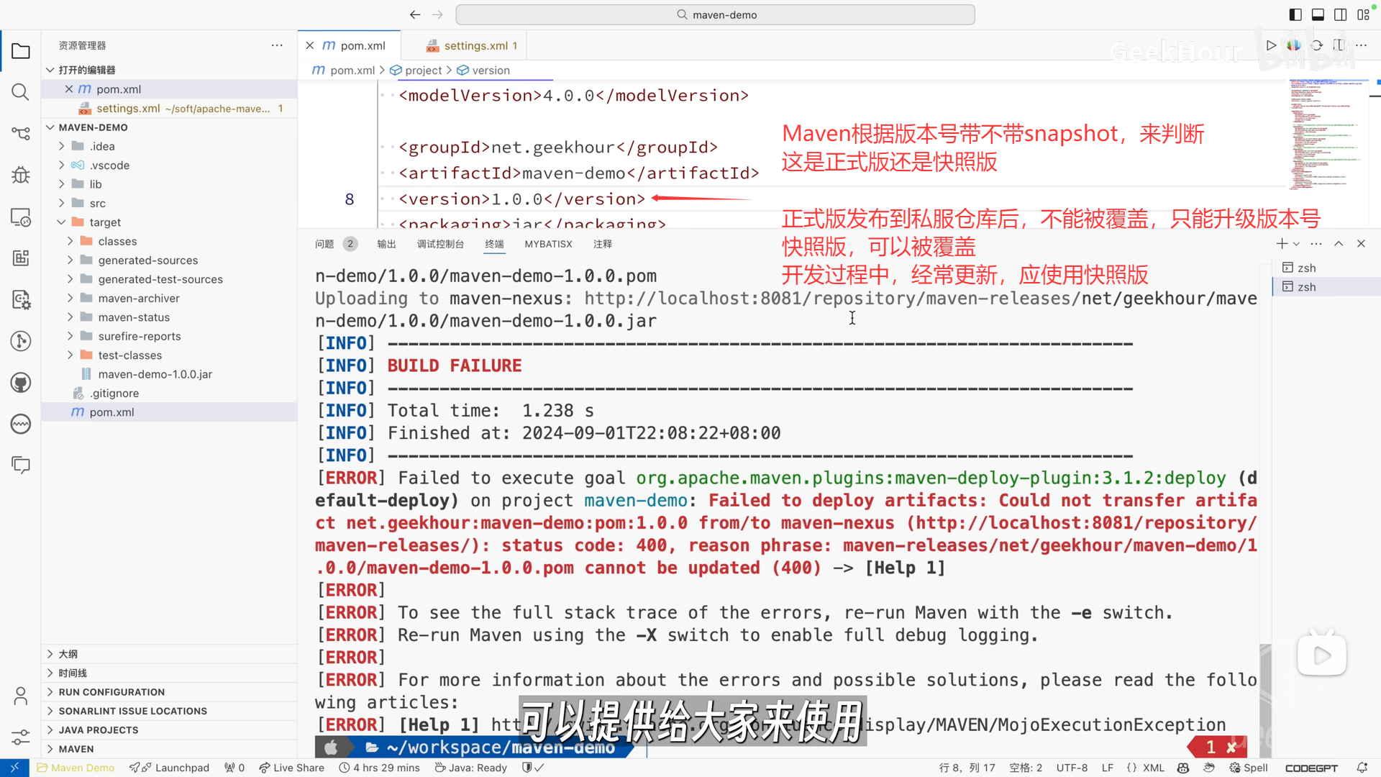
Task: Close the bottom panel
Action: click(1361, 244)
